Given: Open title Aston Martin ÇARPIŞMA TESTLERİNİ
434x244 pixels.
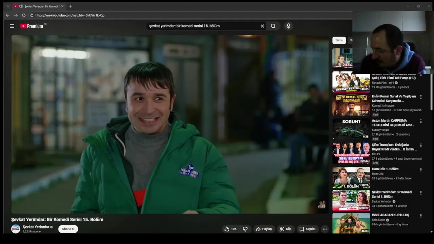Looking at the screenshot, I should pos(393,123).
